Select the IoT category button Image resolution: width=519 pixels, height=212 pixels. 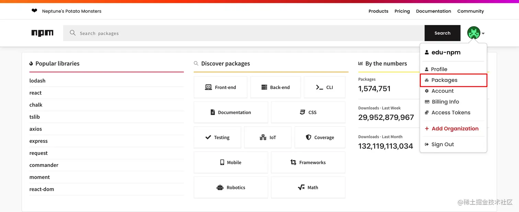(x=268, y=137)
